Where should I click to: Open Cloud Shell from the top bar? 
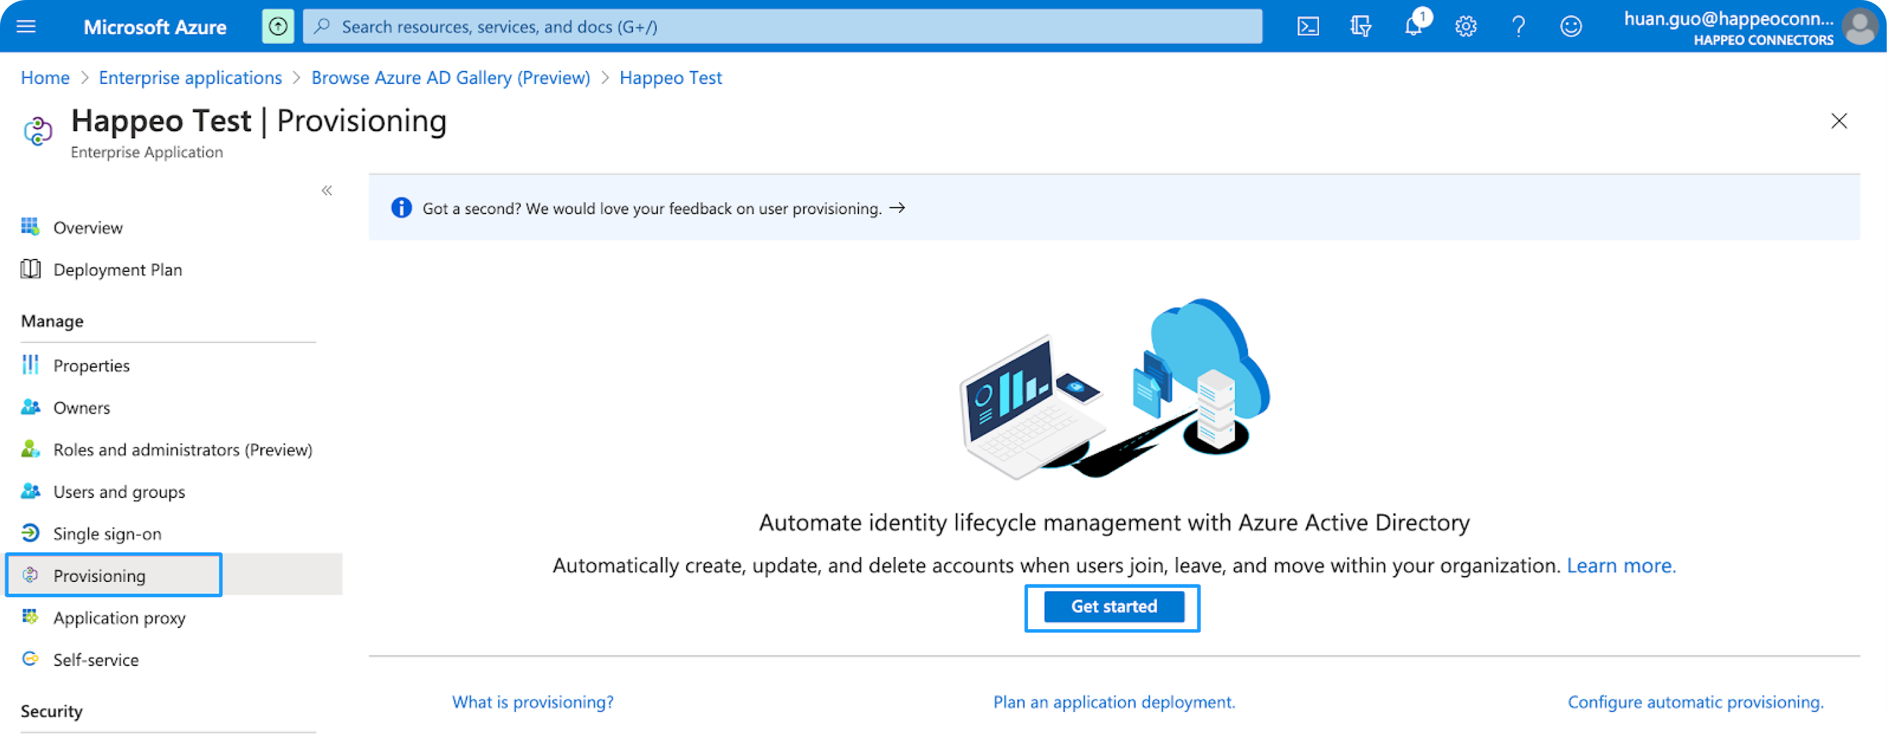(1308, 26)
